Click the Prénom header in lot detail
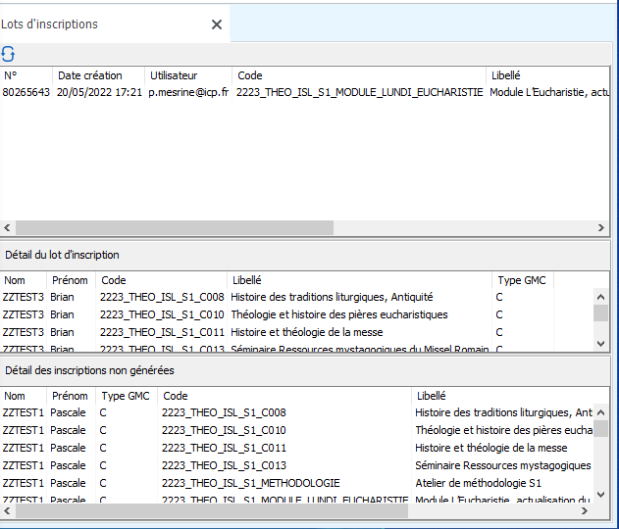Viewport: 619px width, 529px height. [70, 280]
